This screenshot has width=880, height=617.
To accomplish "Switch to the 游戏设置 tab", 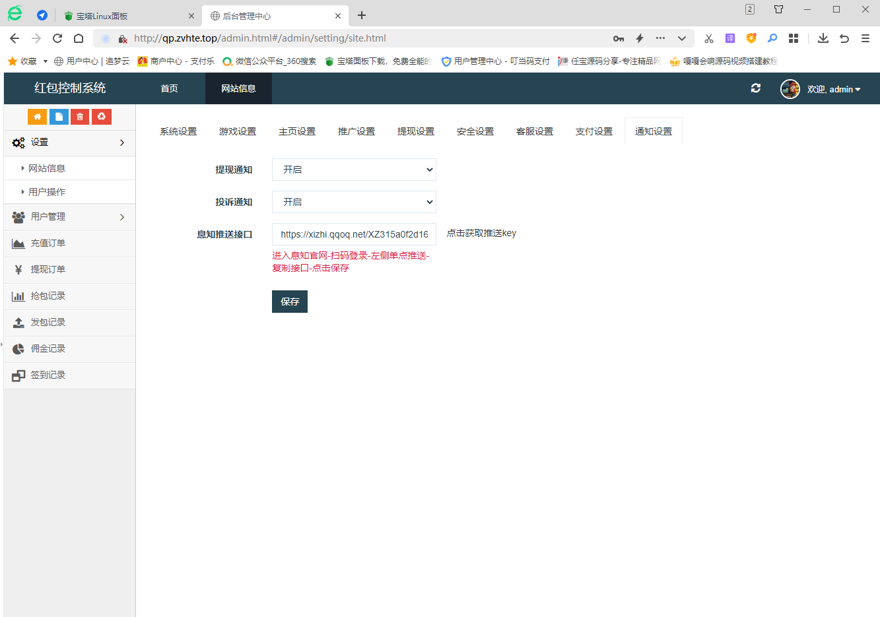I will click(x=238, y=131).
